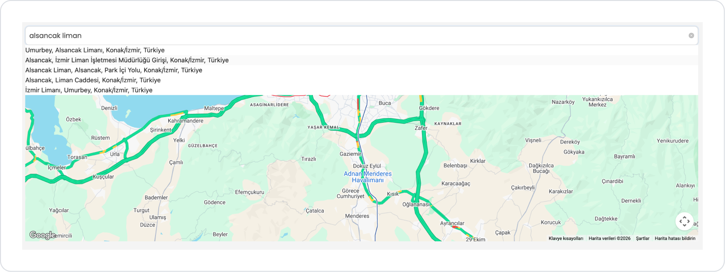Open 'Klavye kısayolları' link
The height and width of the screenshot is (272, 725).
pyautogui.click(x=566, y=238)
